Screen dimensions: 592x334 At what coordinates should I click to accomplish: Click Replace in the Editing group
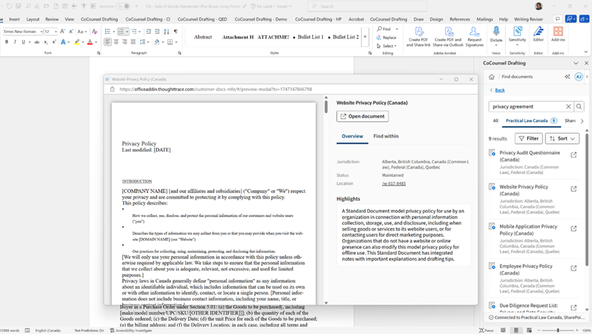point(387,37)
